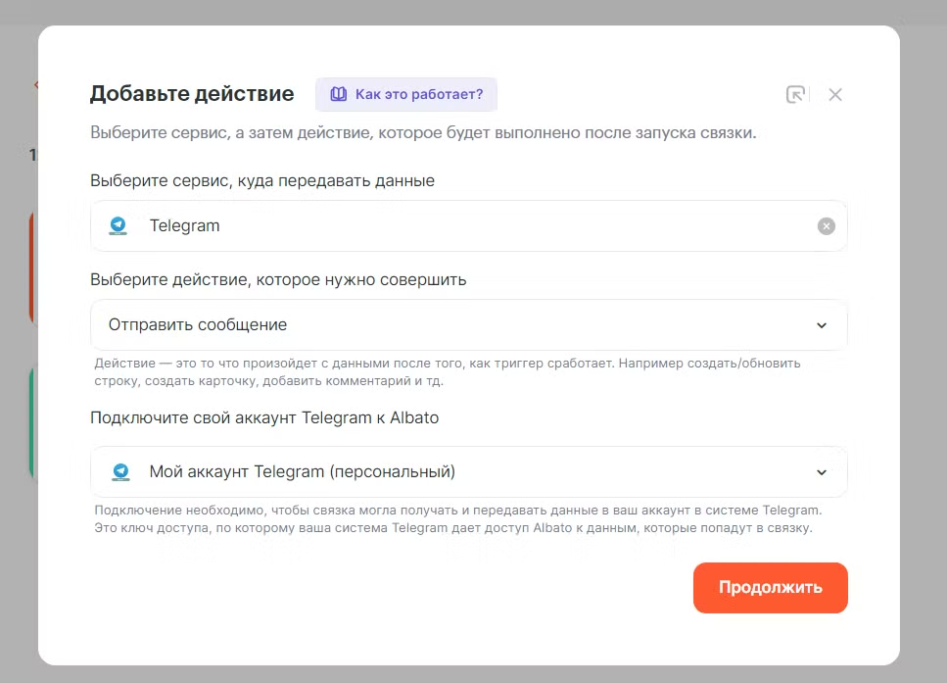Click the "Добавьте действие" dialog title

[192, 94]
